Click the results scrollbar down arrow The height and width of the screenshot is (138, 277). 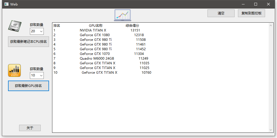pyautogui.click(x=271, y=130)
